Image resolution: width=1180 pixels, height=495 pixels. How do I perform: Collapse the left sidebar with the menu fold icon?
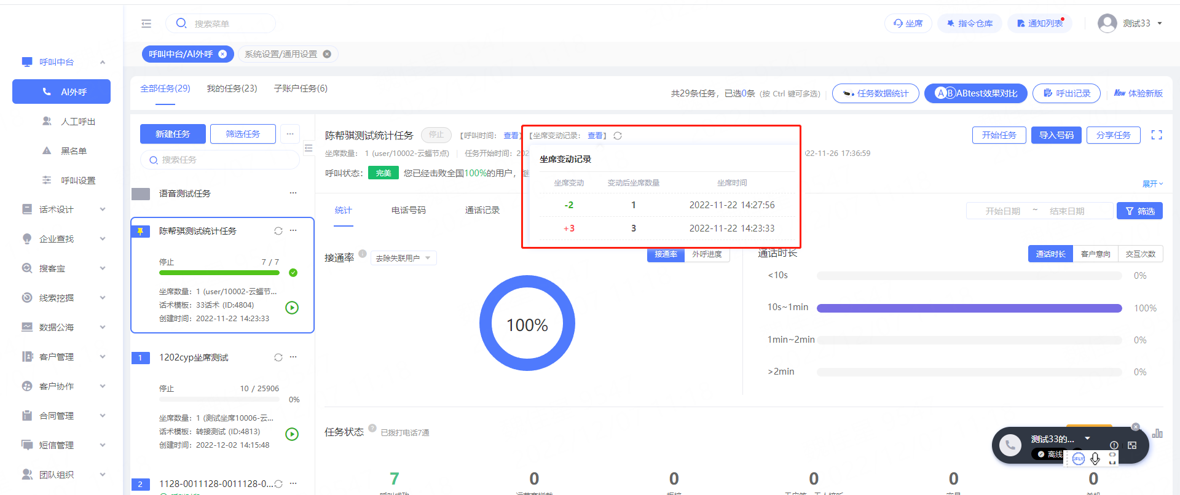(146, 23)
